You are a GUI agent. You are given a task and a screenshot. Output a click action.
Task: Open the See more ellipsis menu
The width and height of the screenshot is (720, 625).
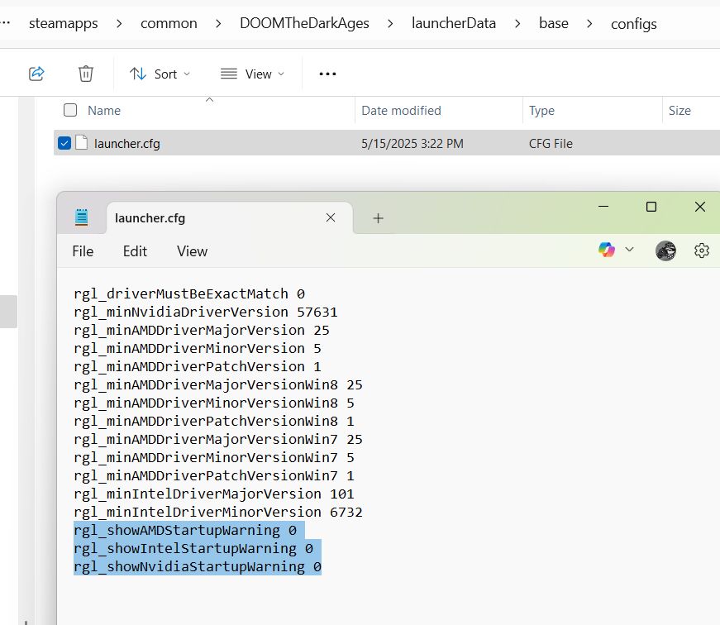pos(327,74)
